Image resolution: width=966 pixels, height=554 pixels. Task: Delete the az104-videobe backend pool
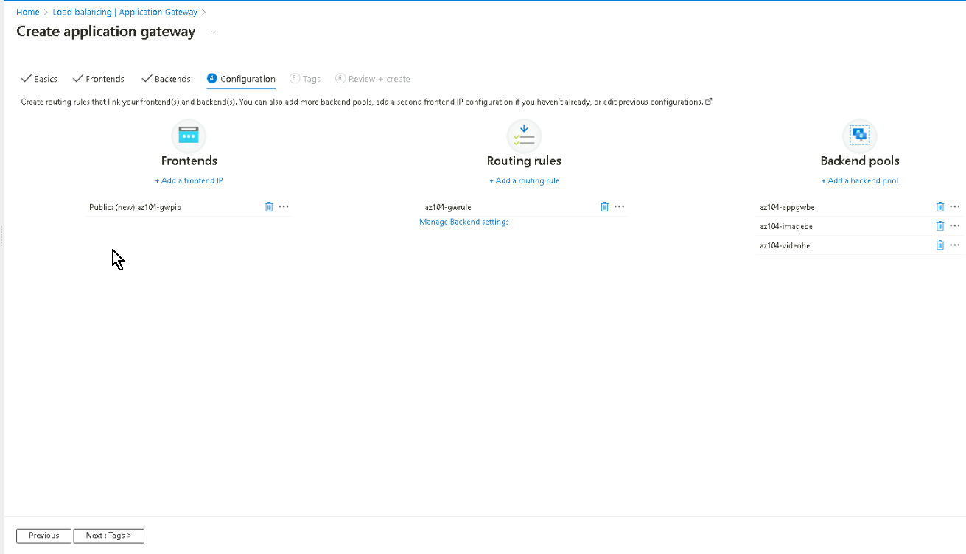point(939,245)
